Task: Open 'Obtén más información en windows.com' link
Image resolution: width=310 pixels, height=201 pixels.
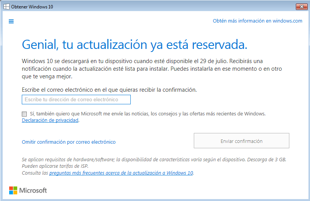Action: 257,21
